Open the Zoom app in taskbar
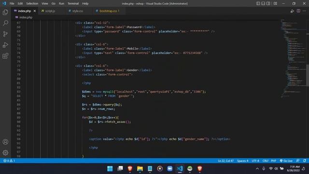This screenshot has width=309, height=174. 169,169
